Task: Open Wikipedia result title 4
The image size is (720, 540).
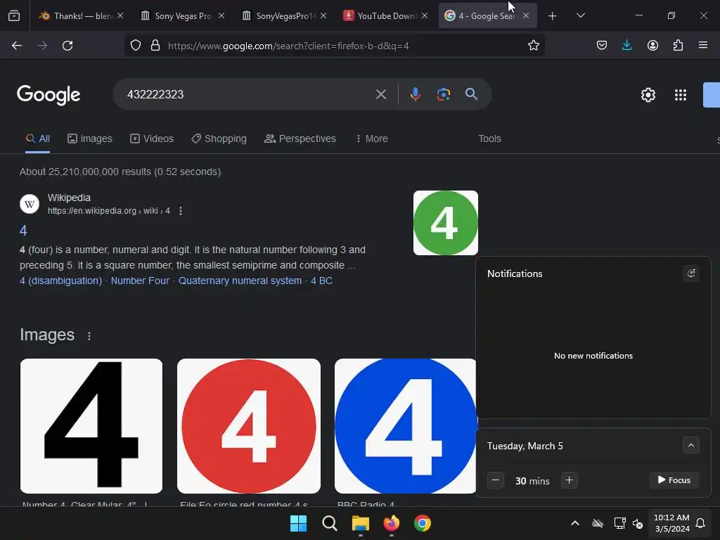Action: coord(23,231)
